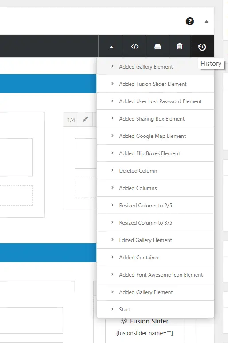Click the help question mark icon
This screenshot has height=343, width=228.
coord(189,21)
